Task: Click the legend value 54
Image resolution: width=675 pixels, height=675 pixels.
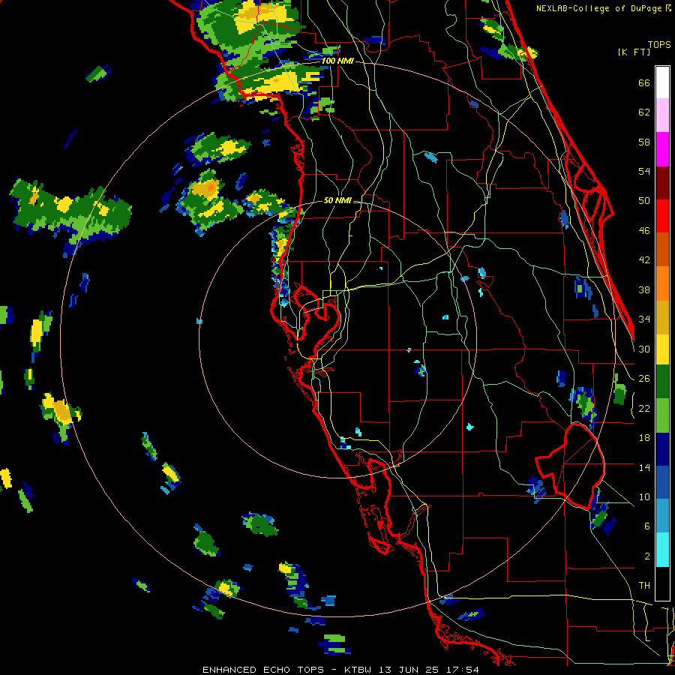Action: pos(644,171)
